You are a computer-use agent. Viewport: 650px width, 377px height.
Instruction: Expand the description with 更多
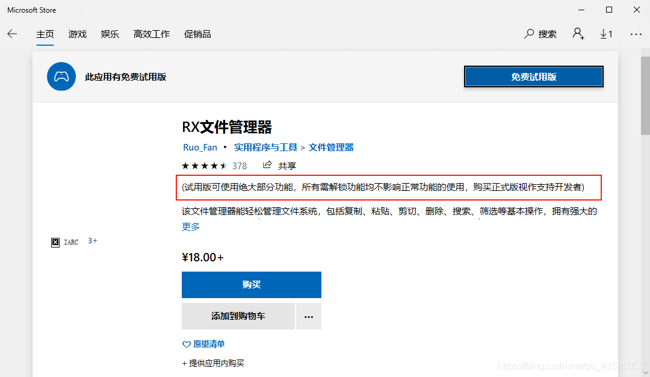click(x=191, y=226)
